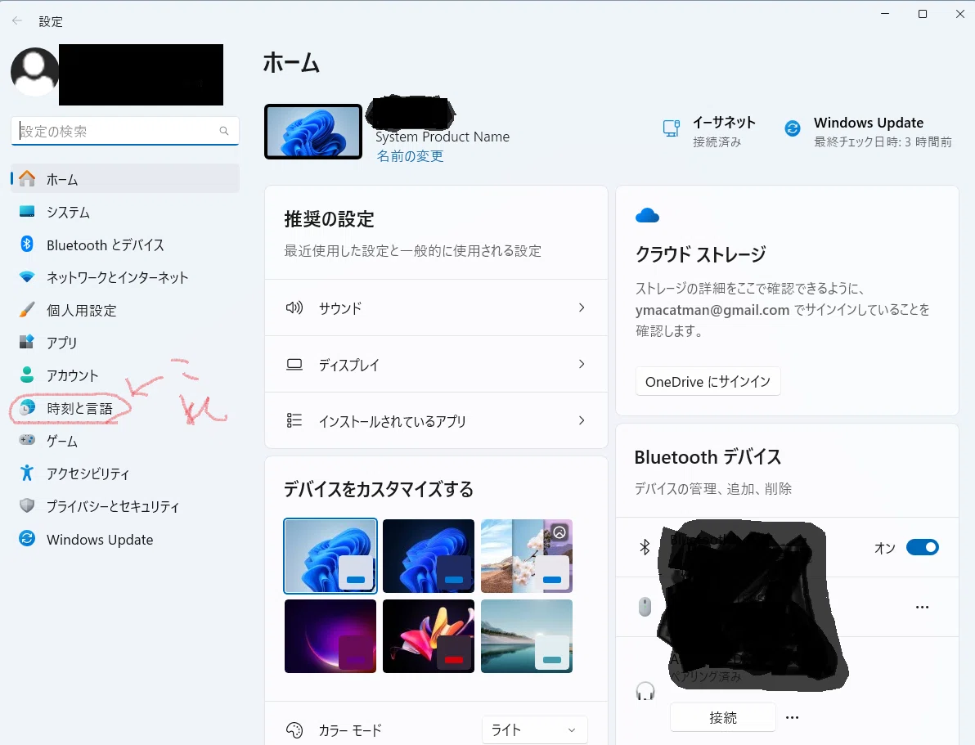Expand インストールされているアプリ row chevron
The width and height of the screenshot is (975, 745).
coord(582,421)
